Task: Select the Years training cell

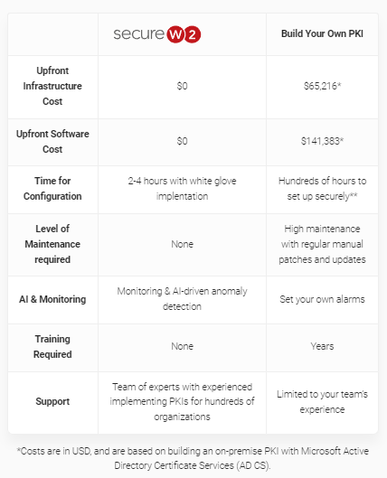Action: point(322,346)
